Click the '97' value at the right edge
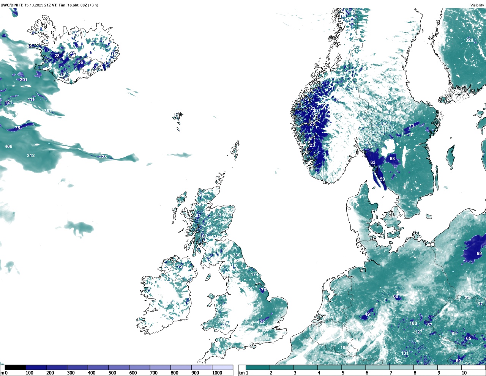The image size is (486, 376). click(x=480, y=304)
